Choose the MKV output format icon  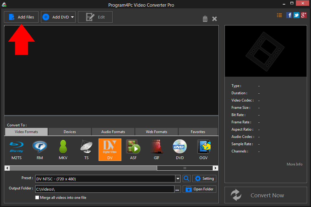pos(63,149)
